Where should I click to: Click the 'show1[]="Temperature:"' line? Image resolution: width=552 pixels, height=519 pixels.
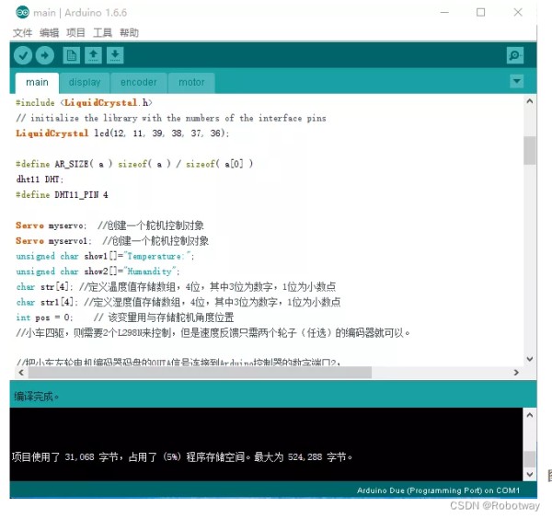coord(105,256)
